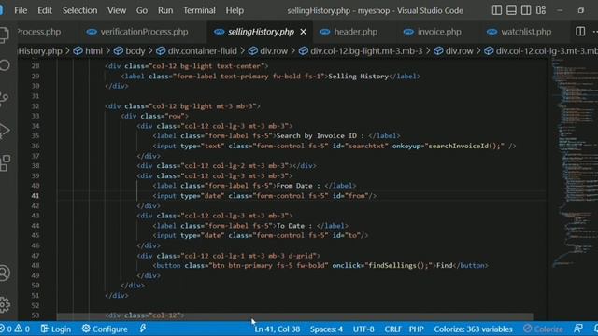
Task: Open the Extensions view
Action: tap(5, 163)
